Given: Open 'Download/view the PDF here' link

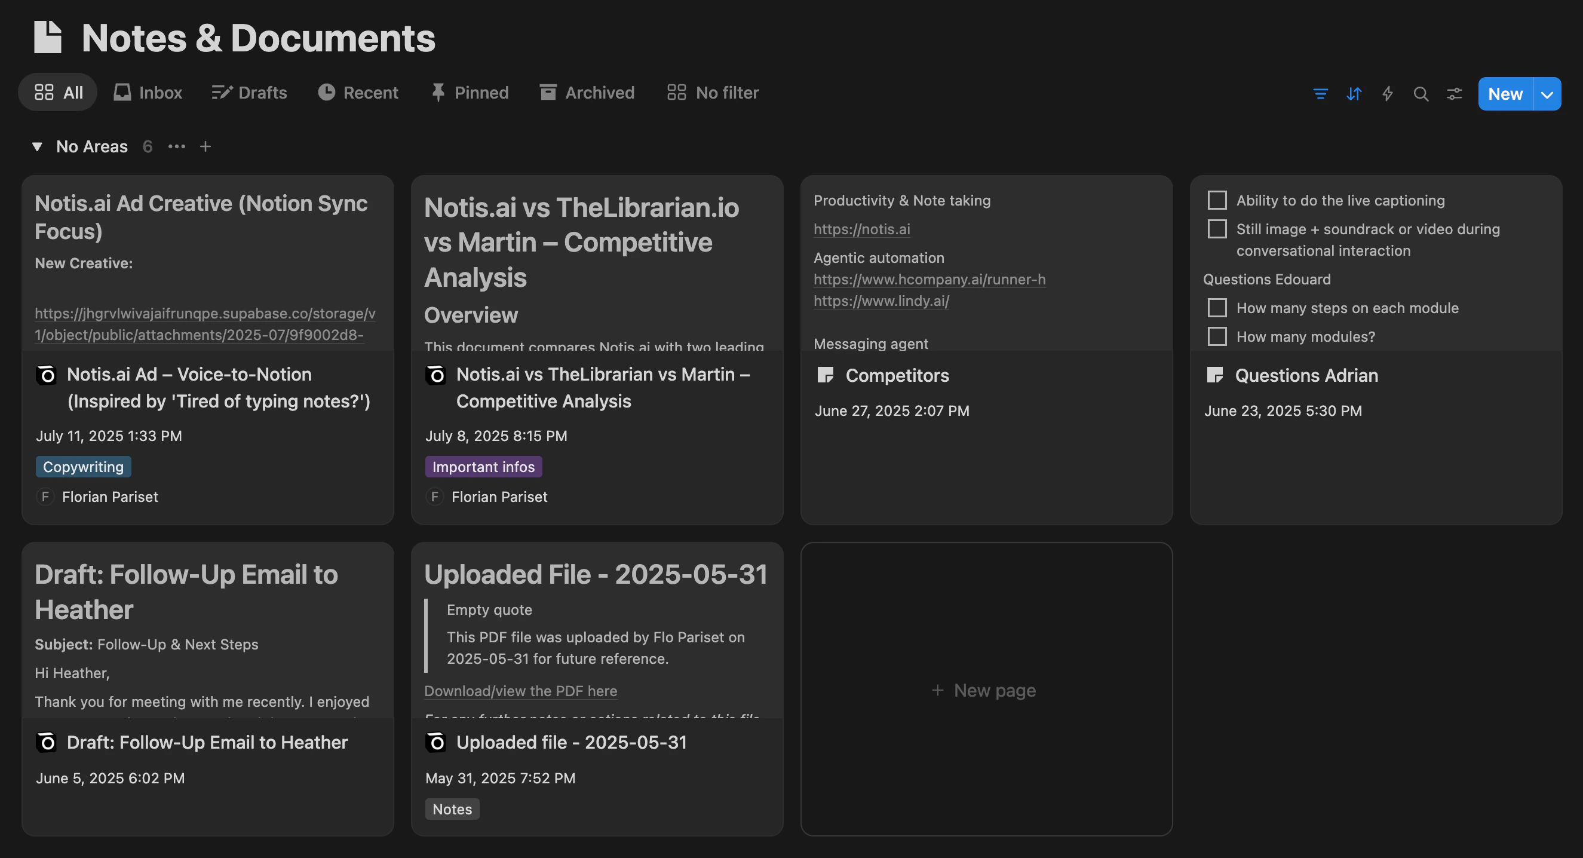Looking at the screenshot, I should click(520, 691).
